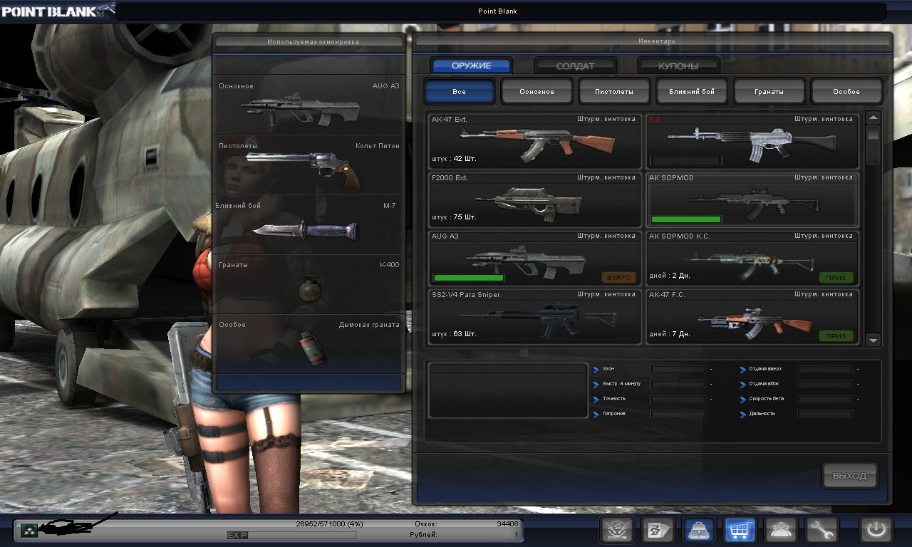The width and height of the screenshot is (912, 547).
Task: Open the shop cart icon
Action: [740, 530]
